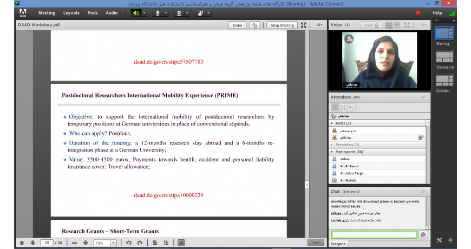Open the status options dropdown arrow

208,13
